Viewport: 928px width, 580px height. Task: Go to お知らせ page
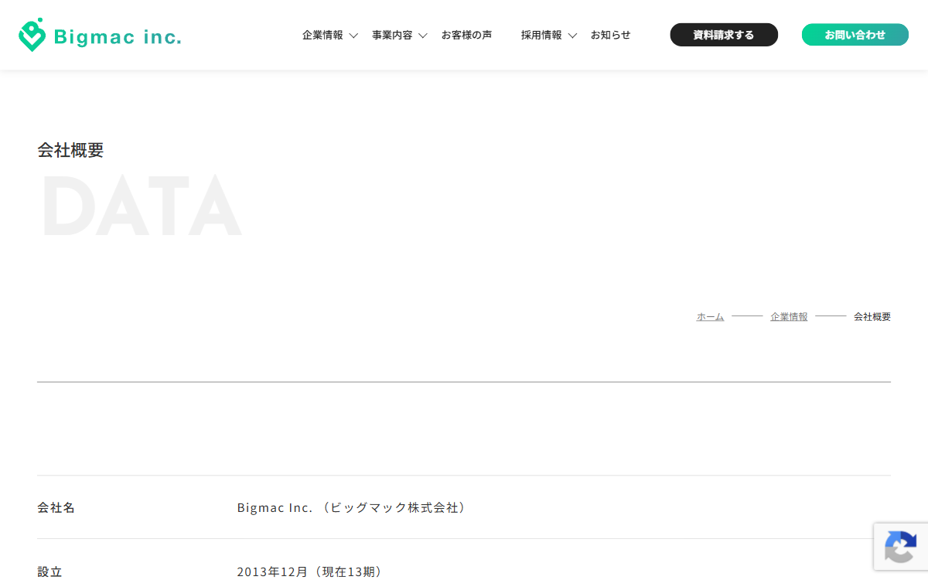[611, 35]
